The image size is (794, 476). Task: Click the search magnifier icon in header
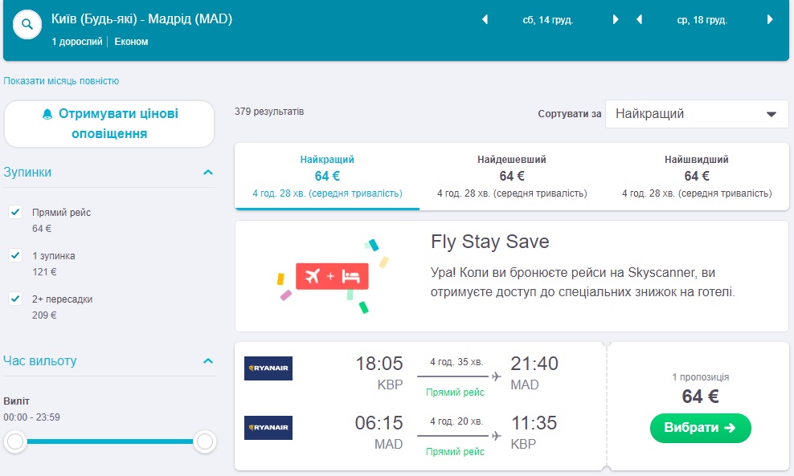point(27,25)
